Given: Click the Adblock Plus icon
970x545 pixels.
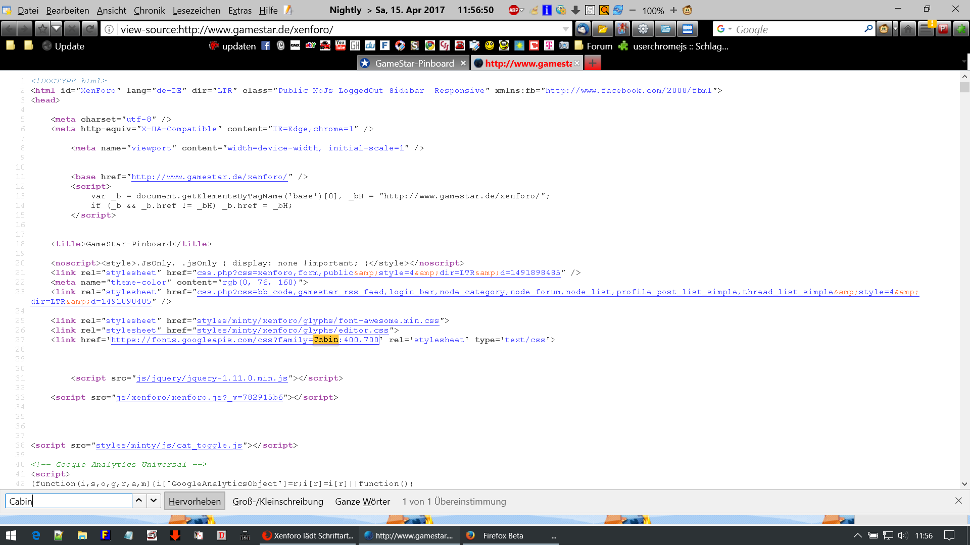Looking at the screenshot, I should pos(513,10).
